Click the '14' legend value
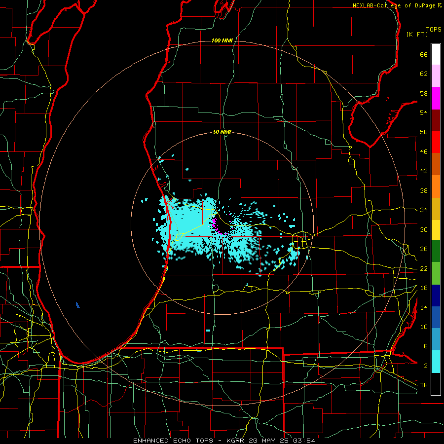 pyautogui.click(x=424, y=307)
